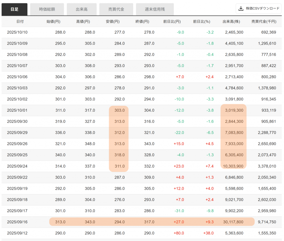284x241 pixels.
Task: Switch to the 時価総額 tab
Action: (x=47, y=9)
